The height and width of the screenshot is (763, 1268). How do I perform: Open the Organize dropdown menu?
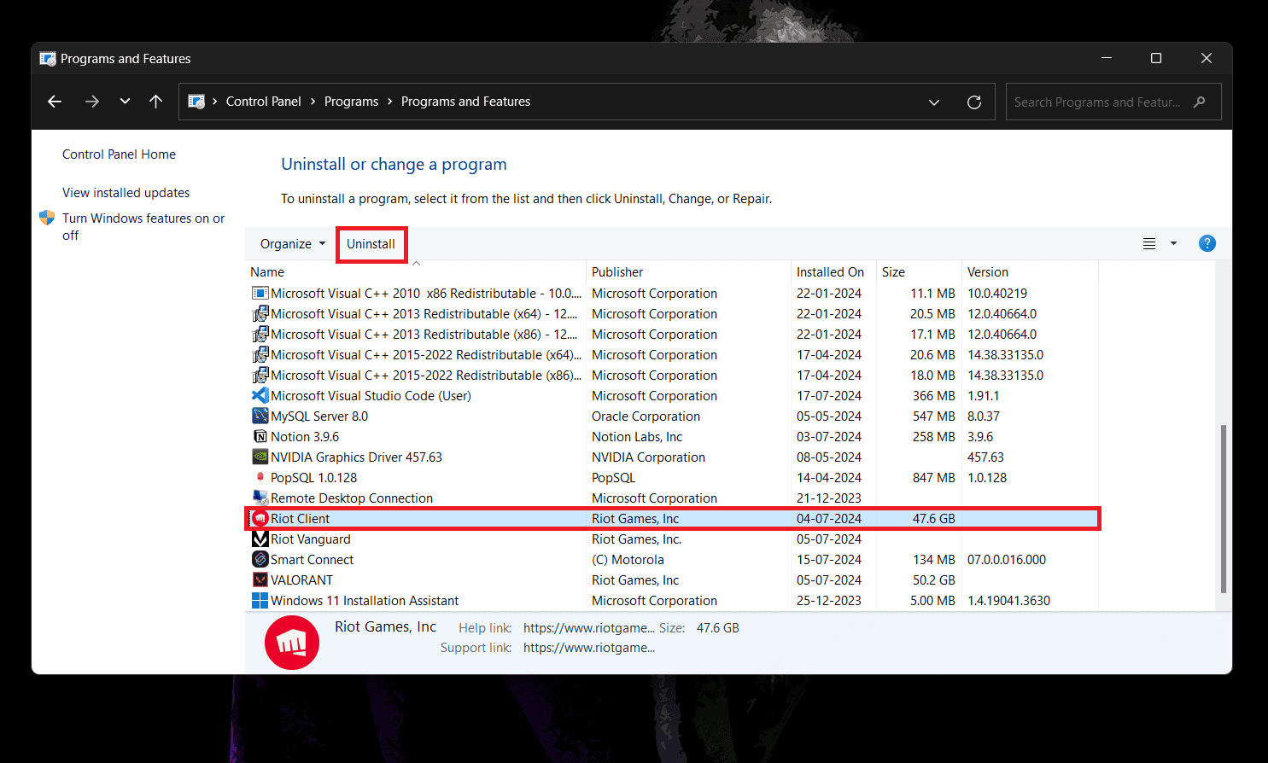click(293, 244)
